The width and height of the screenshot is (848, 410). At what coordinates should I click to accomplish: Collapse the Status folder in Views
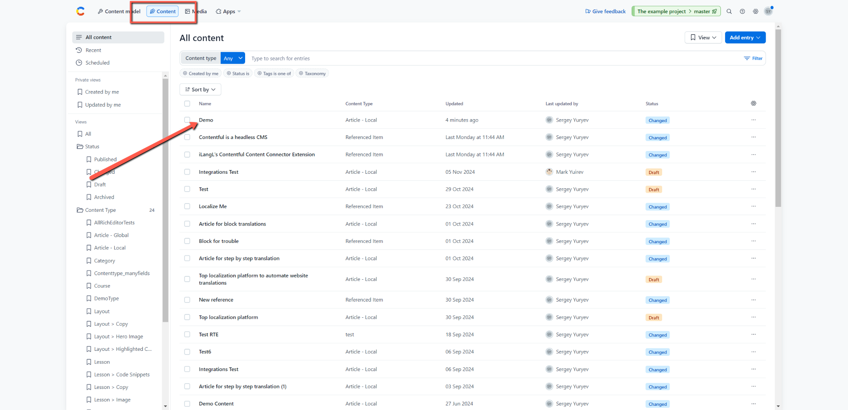coord(88,146)
